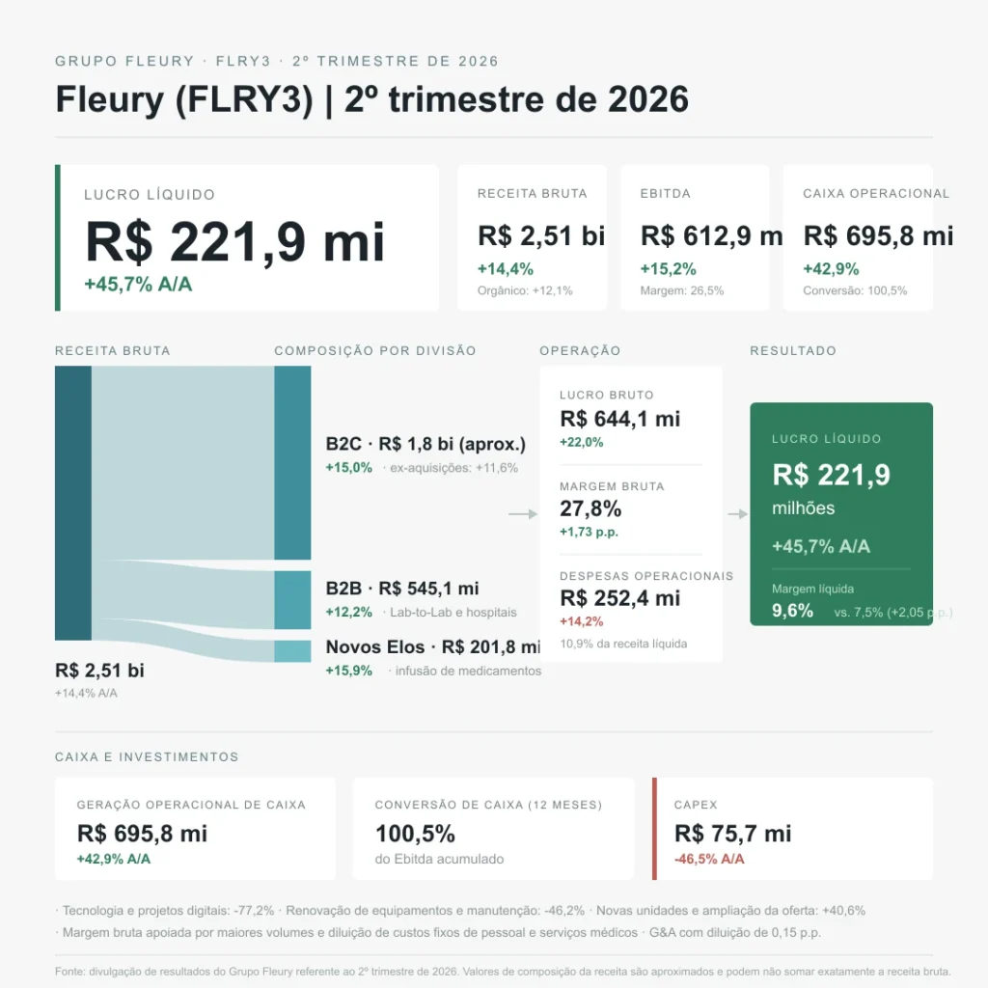Select the Novos Elos segment bar
Screen dimensions: 988x988
click(292, 651)
